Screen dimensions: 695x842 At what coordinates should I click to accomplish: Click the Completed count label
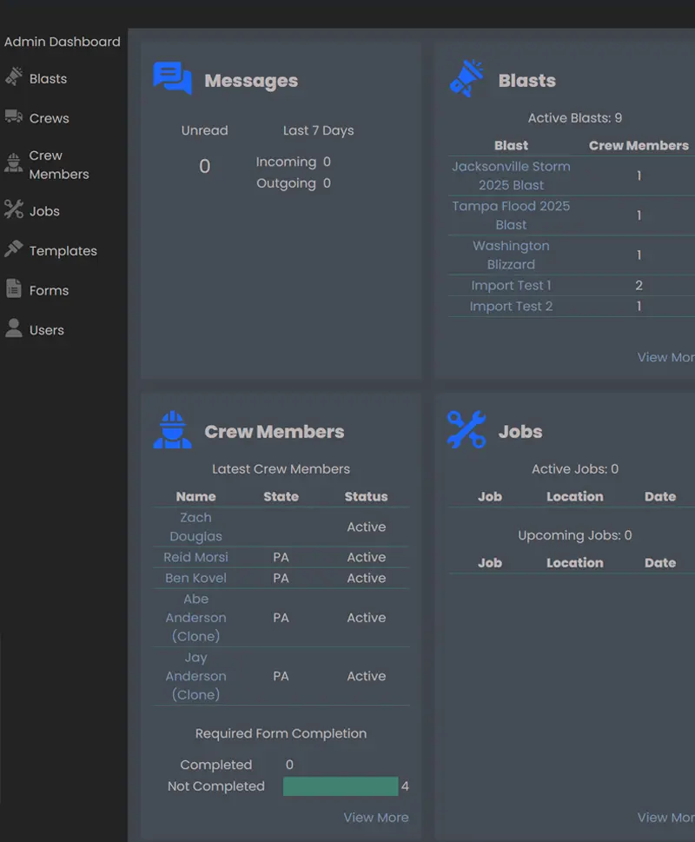[215, 765]
